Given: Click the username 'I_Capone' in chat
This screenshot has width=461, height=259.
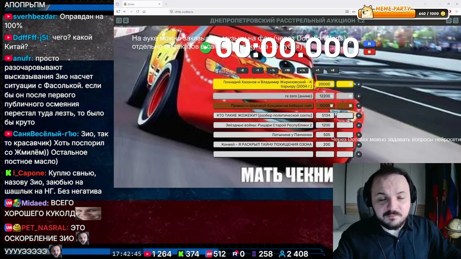Looking at the screenshot, I should [30, 173].
